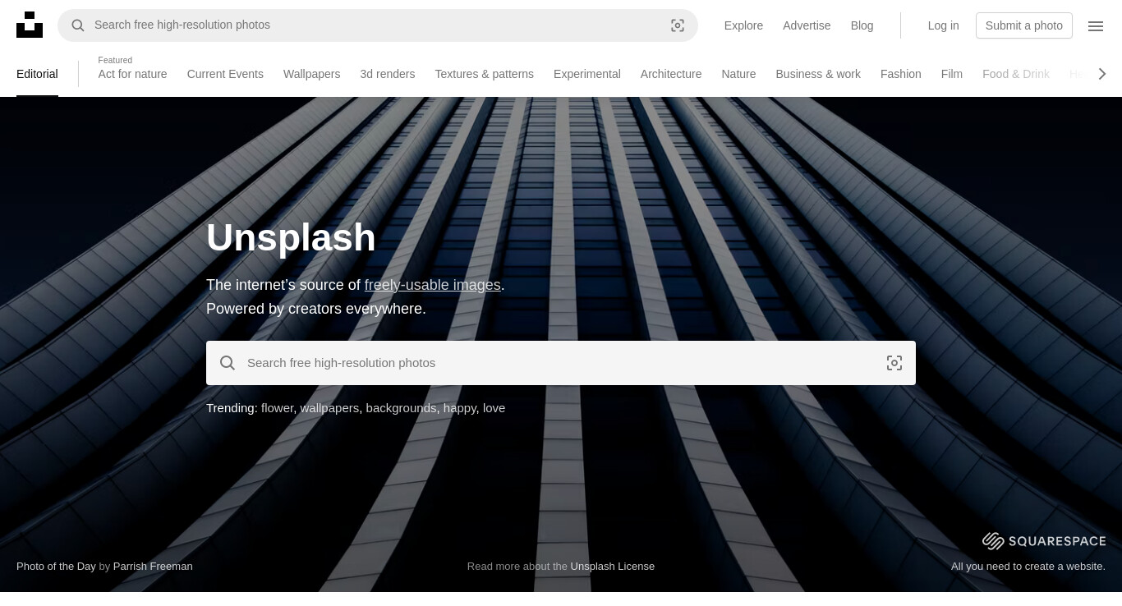Search trending term backgrounds
1122x606 pixels.
[x=401, y=408]
